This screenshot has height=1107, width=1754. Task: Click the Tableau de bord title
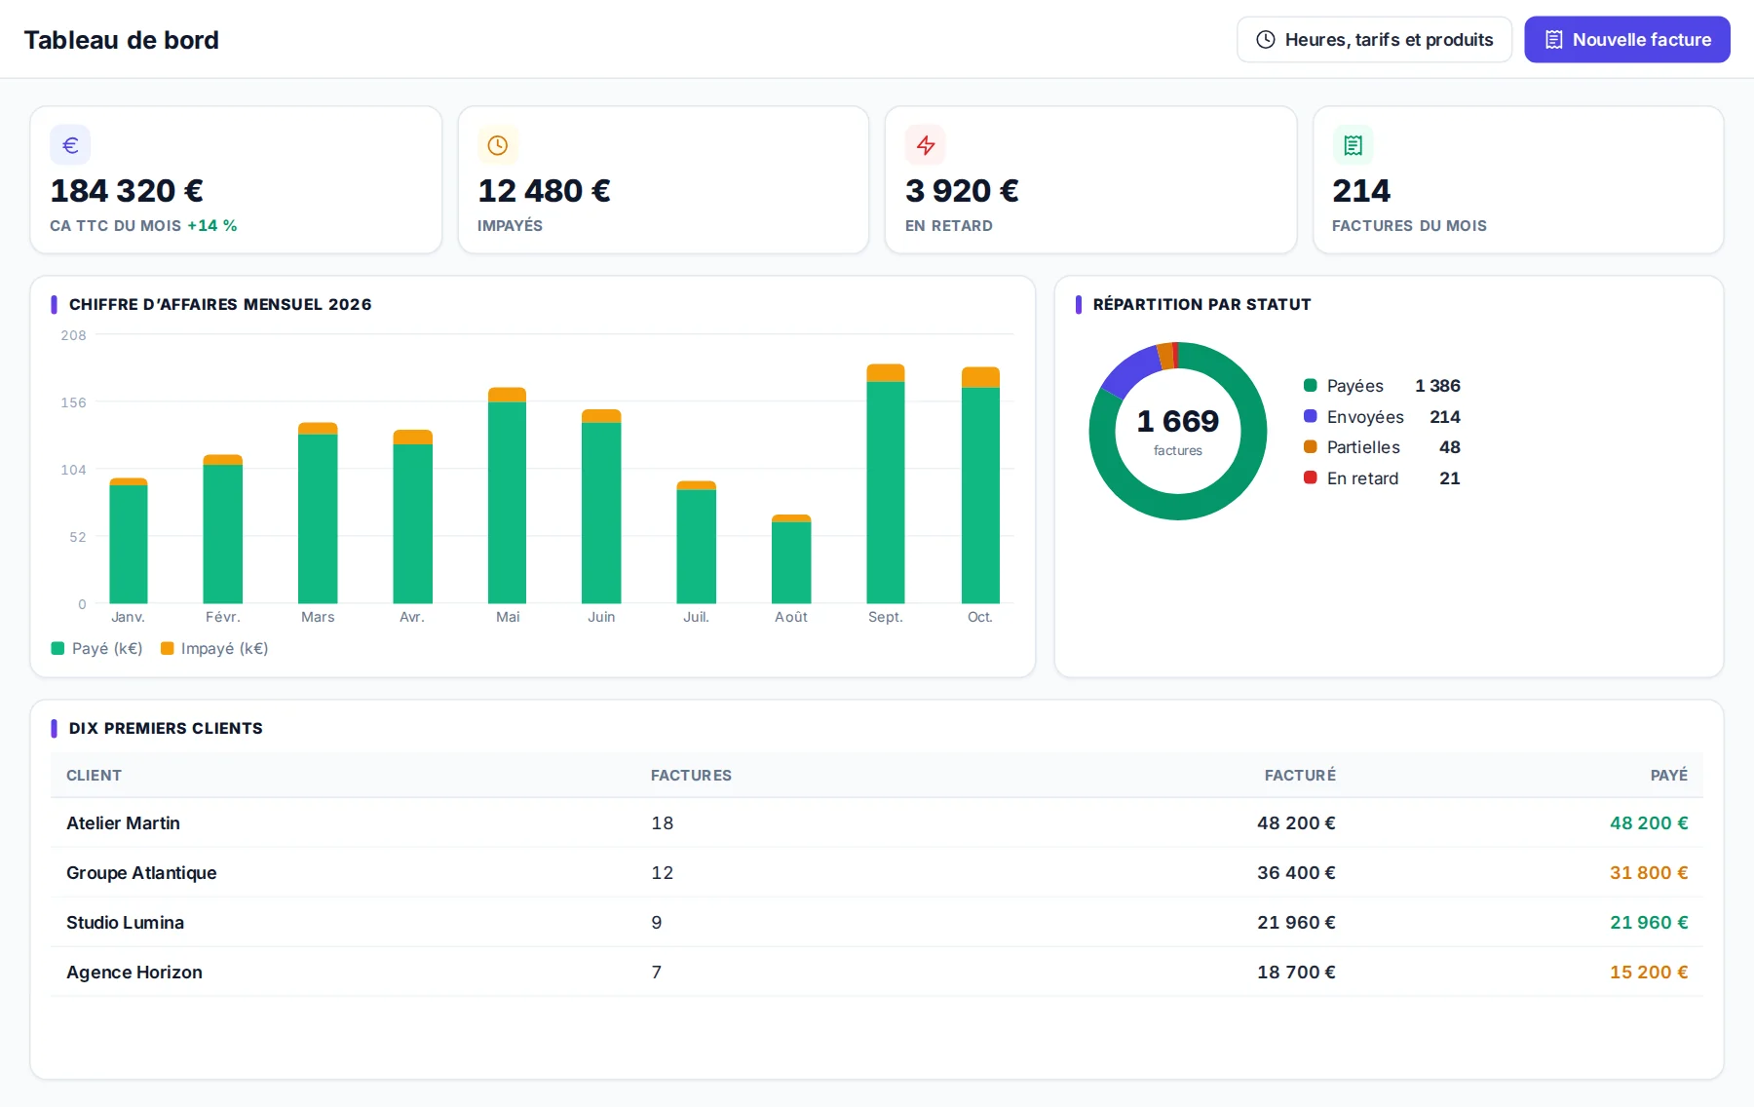point(122,40)
